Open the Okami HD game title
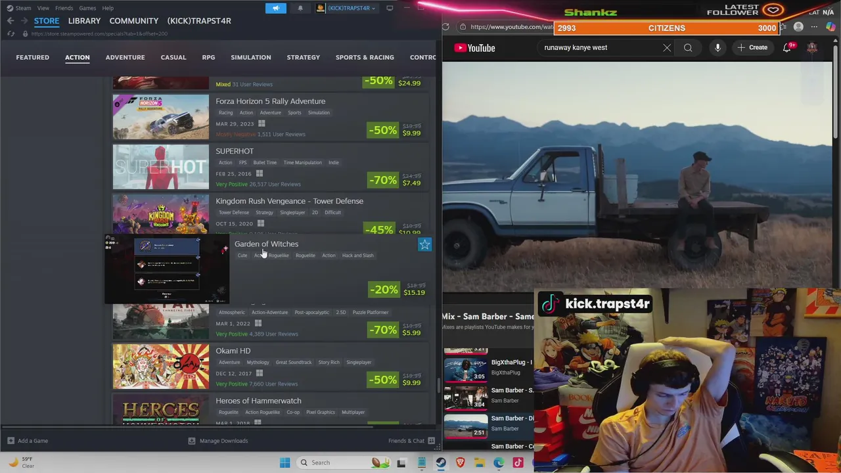Image resolution: width=841 pixels, height=473 pixels. click(233, 351)
